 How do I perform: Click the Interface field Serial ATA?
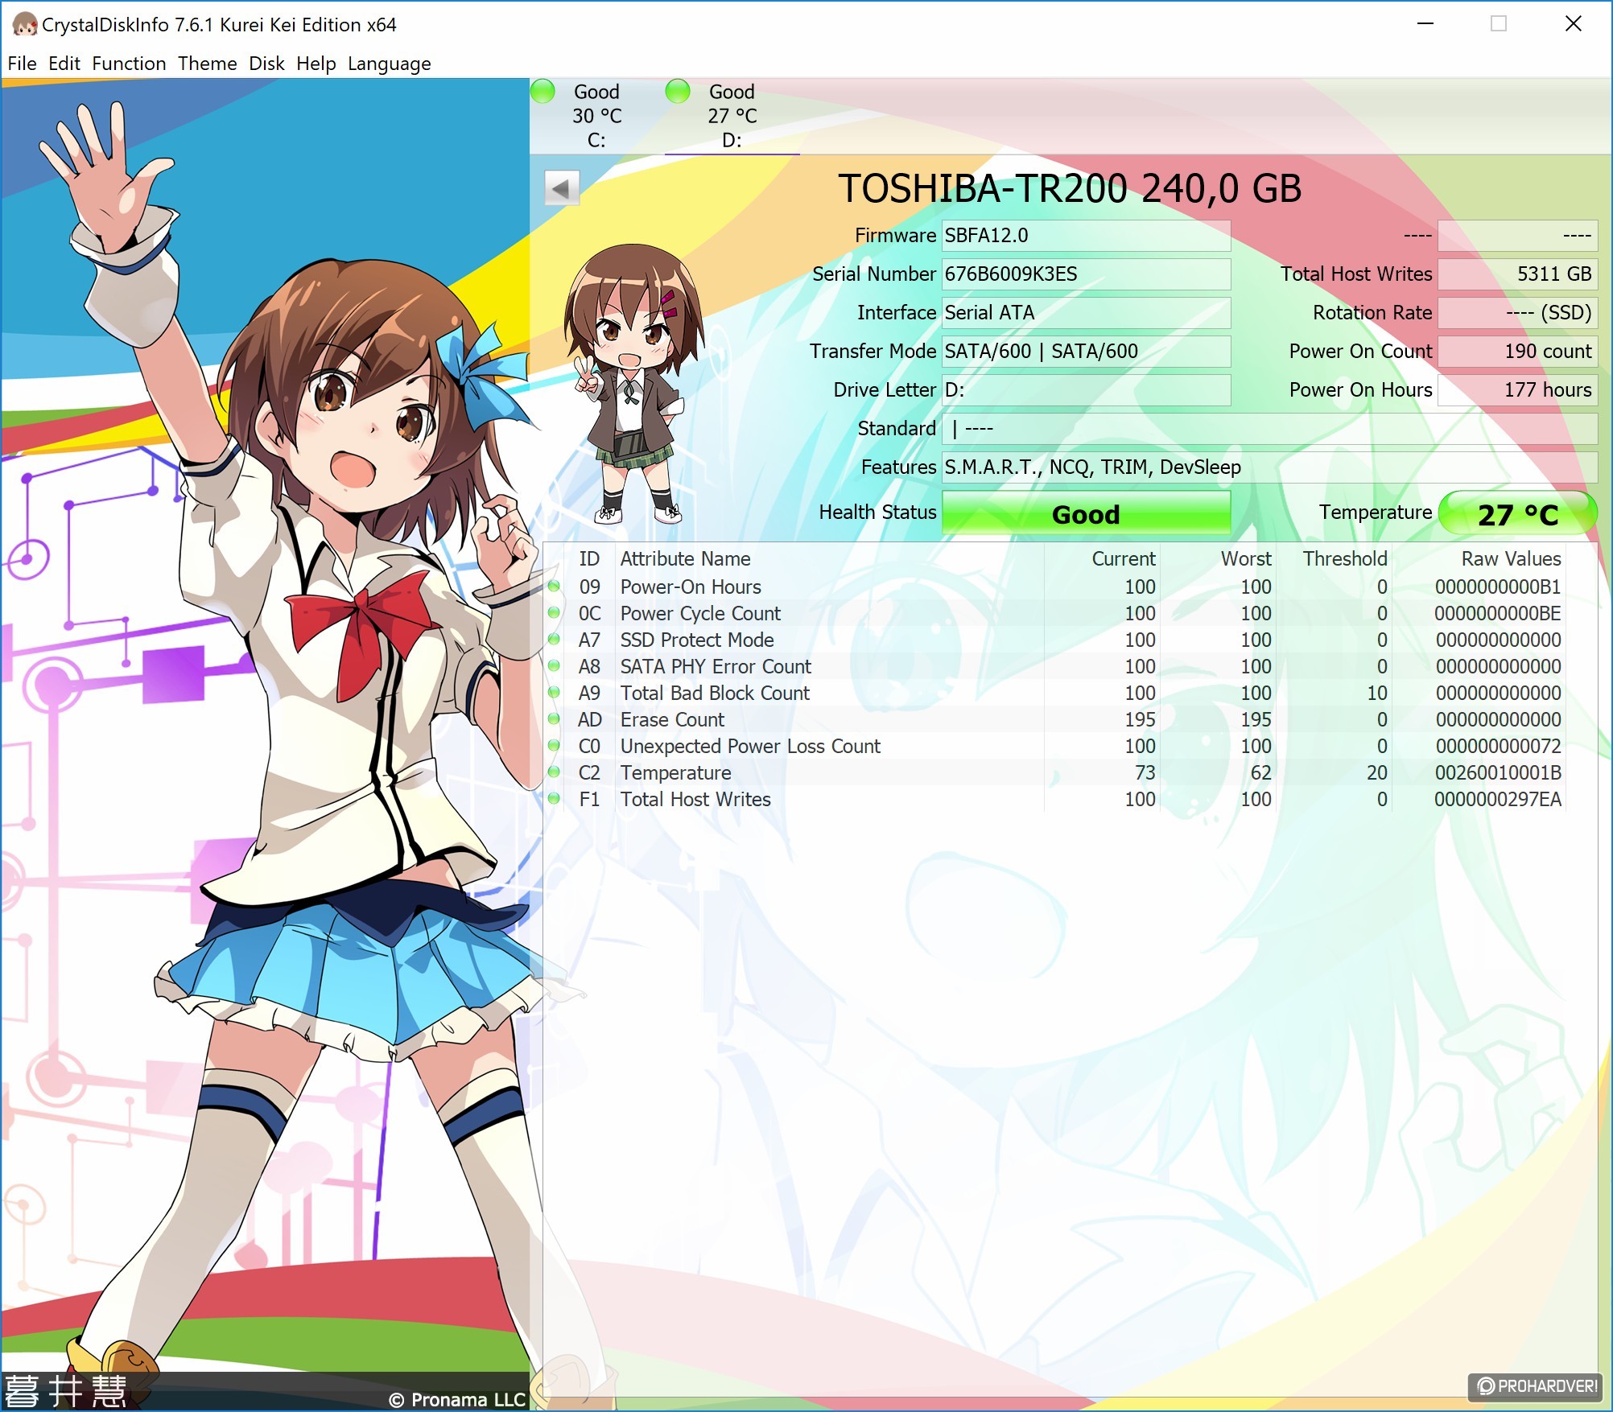click(x=1086, y=313)
